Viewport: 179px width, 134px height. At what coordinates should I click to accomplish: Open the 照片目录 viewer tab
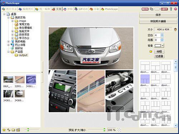[x=9, y=9]
